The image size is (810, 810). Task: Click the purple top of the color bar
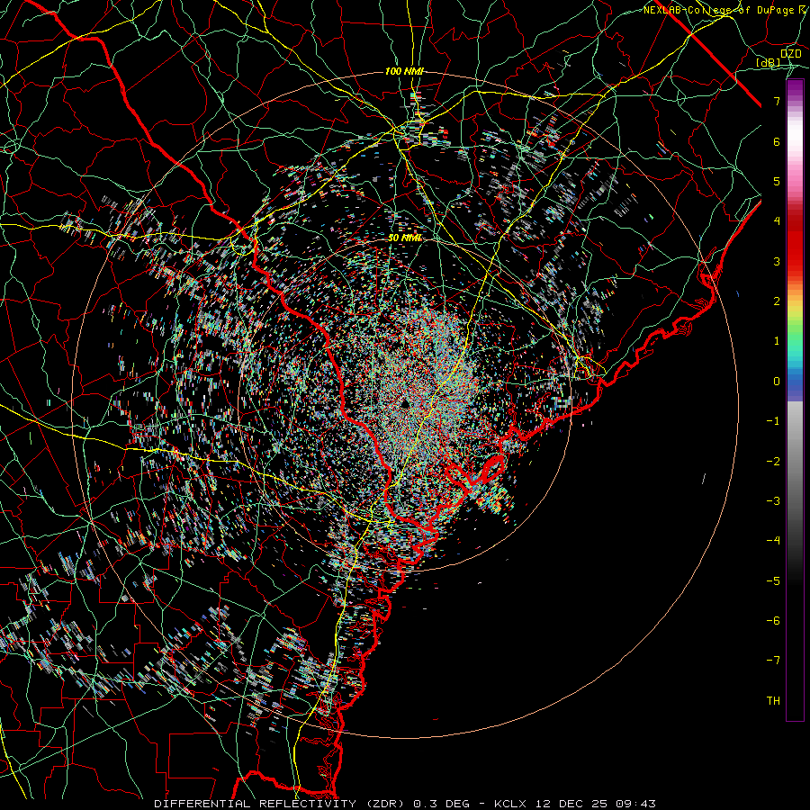[795, 88]
